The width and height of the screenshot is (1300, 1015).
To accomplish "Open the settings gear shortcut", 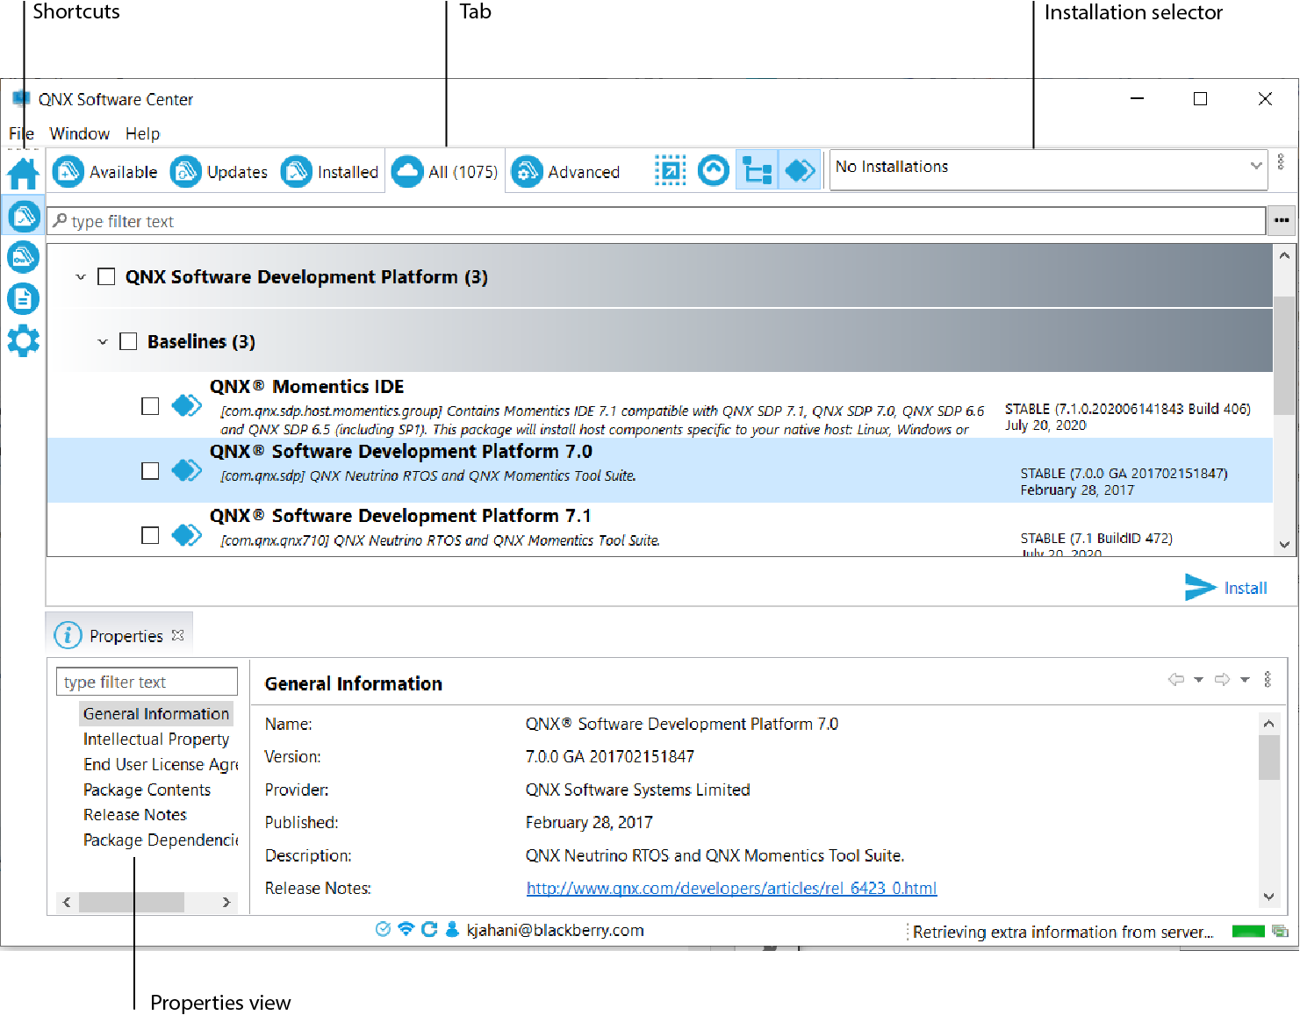I will [23, 340].
